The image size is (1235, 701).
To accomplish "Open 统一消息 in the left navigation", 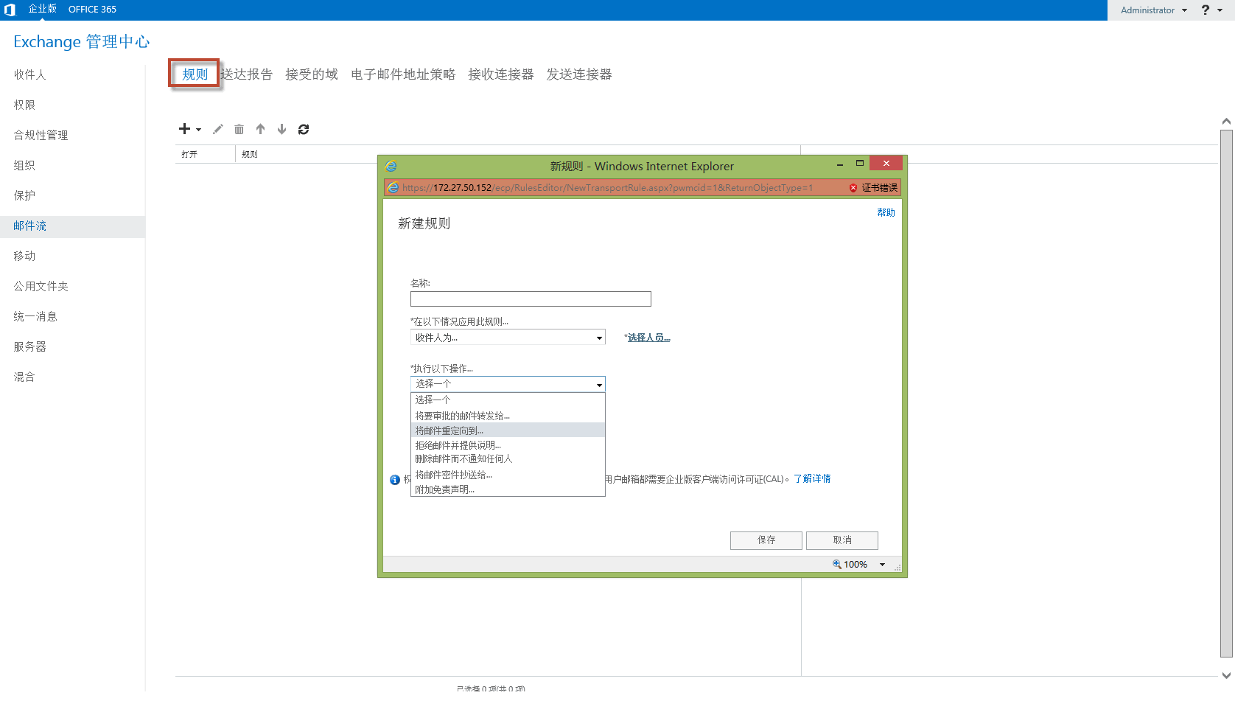I will (35, 316).
